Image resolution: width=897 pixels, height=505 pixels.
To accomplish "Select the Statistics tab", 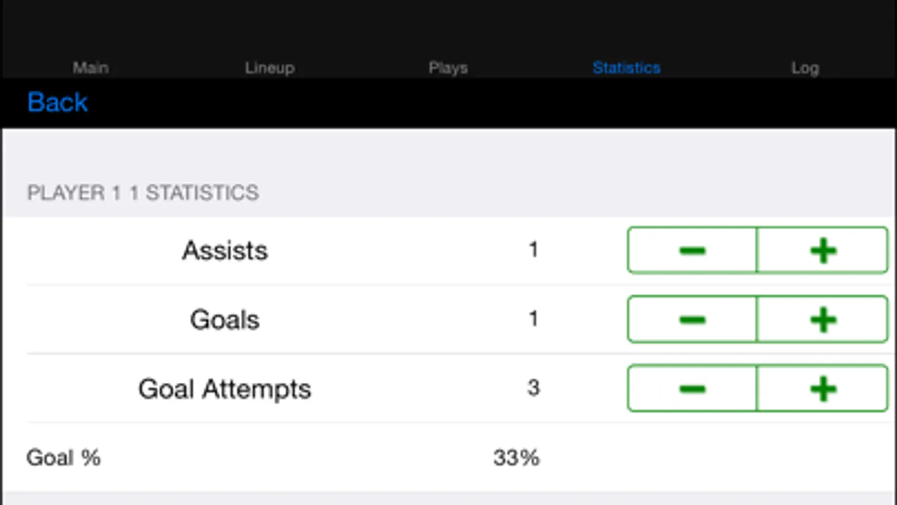I will click(627, 67).
